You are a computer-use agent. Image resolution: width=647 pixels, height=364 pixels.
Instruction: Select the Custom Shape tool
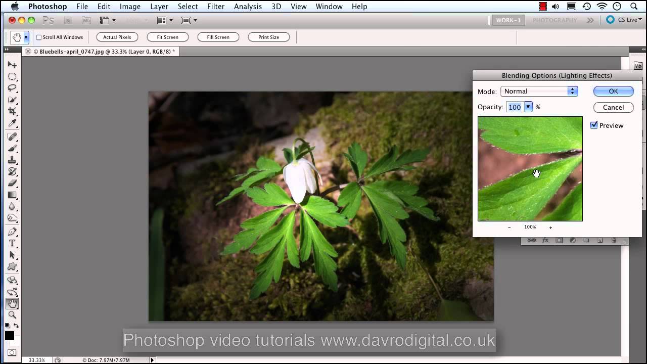pos(12,266)
